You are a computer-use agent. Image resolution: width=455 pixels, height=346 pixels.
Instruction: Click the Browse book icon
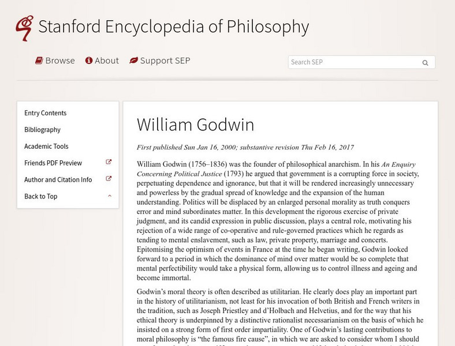click(39, 61)
